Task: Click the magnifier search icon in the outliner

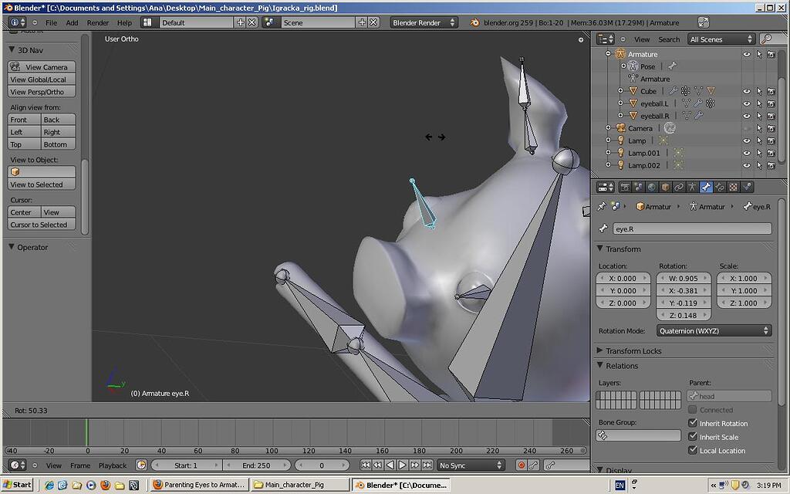Action: [x=766, y=39]
